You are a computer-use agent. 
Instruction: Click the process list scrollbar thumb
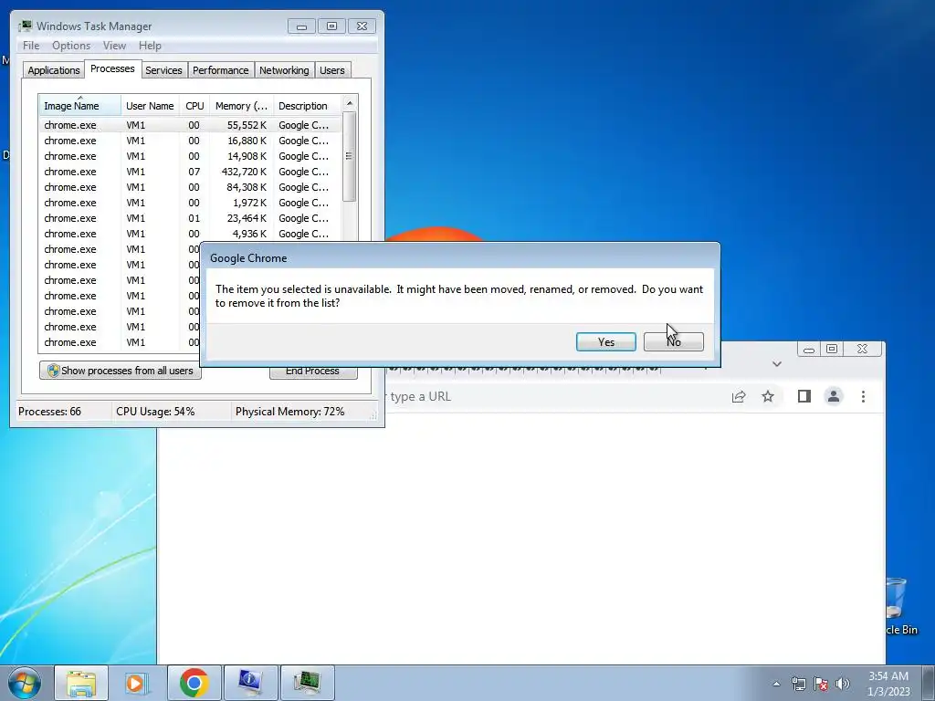[x=350, y=156]
